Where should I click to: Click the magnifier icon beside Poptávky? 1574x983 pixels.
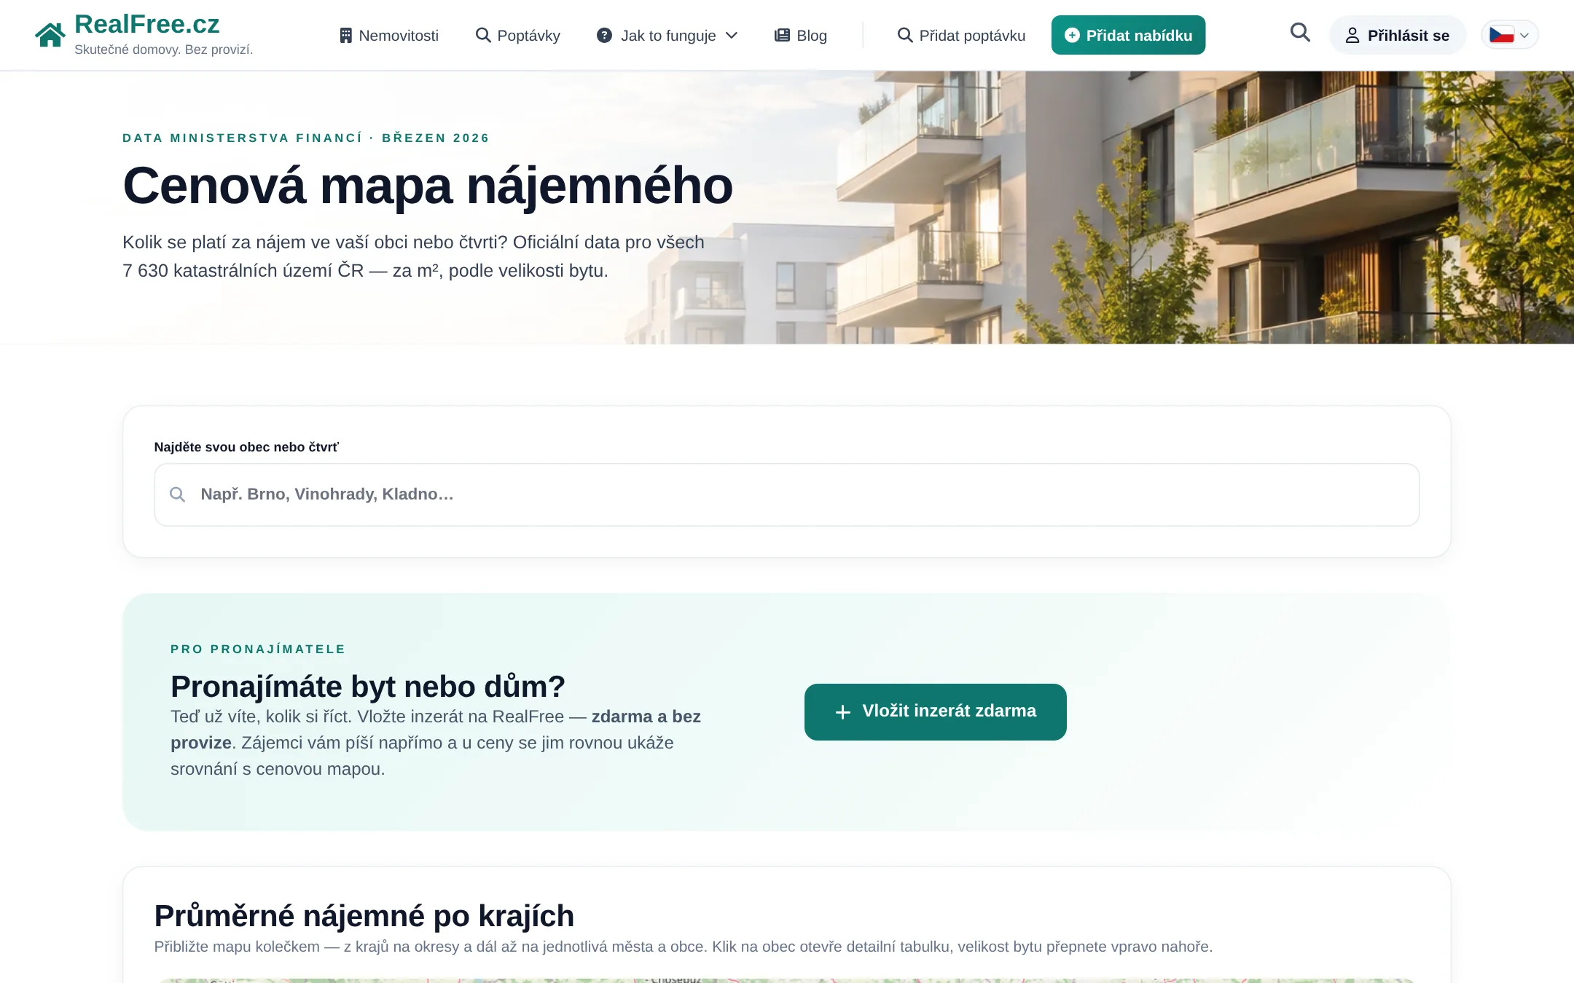point(483,35)
